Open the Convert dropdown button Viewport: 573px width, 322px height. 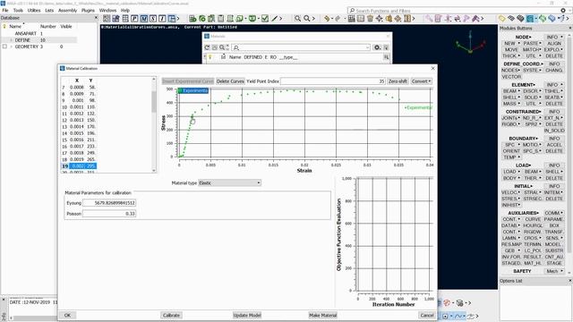pyautogui.click(x=422, y=81)
